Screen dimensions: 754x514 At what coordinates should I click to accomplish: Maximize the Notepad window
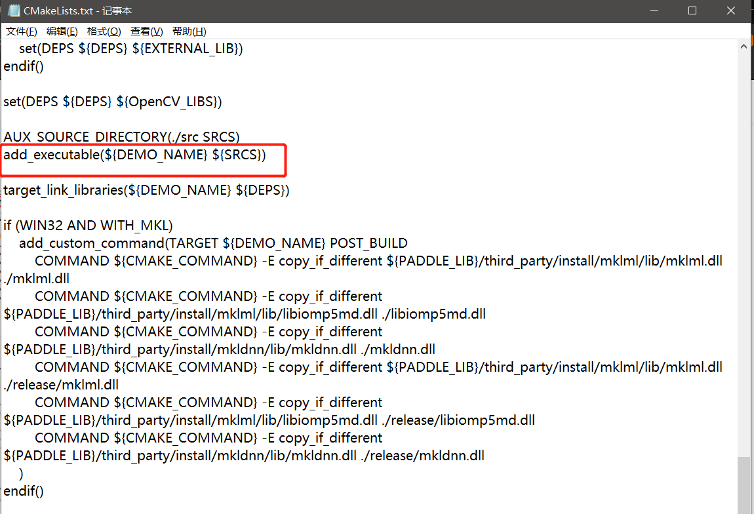point(692,10)
